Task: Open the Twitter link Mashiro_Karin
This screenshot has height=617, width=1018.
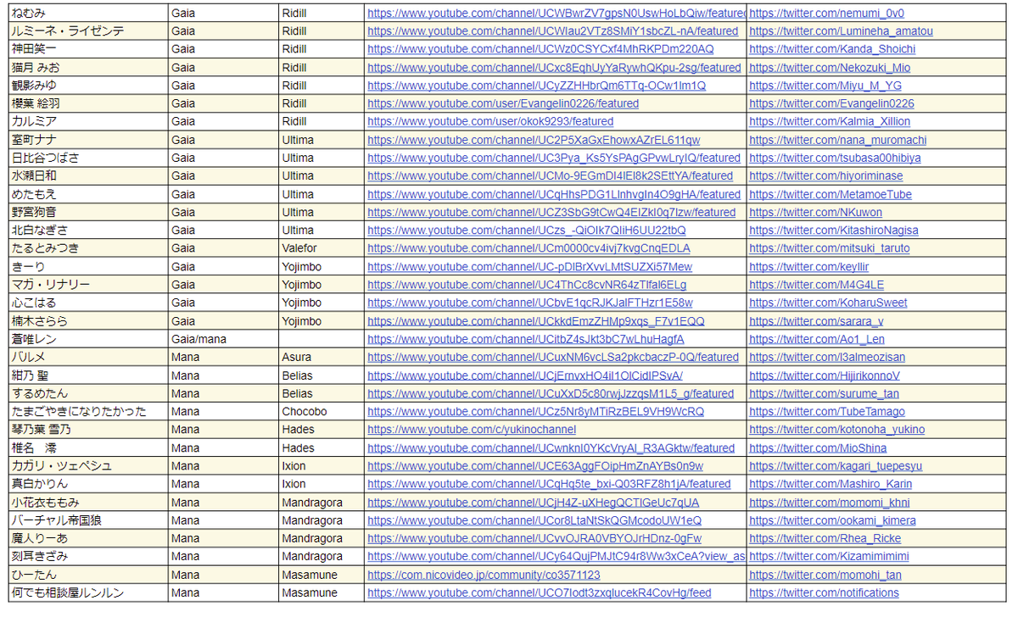Action: point(831,484)
